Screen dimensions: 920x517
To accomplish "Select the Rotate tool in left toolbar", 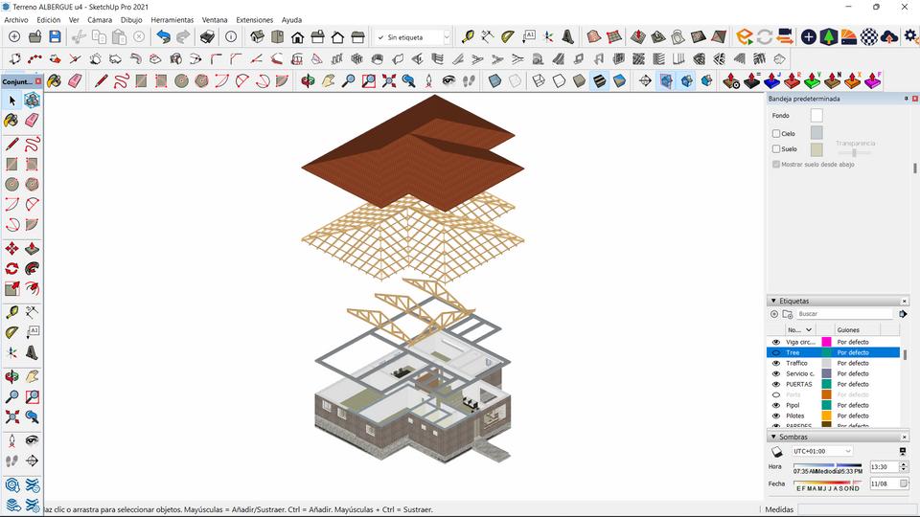I will (x=11, y=268).
